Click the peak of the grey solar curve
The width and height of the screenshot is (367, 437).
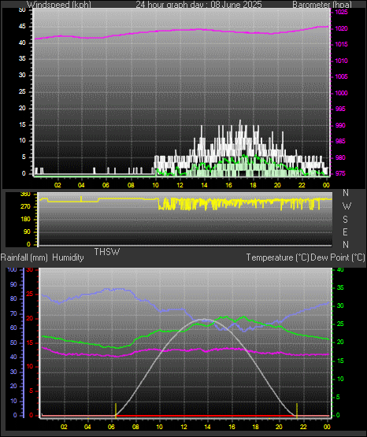(204, 320)
